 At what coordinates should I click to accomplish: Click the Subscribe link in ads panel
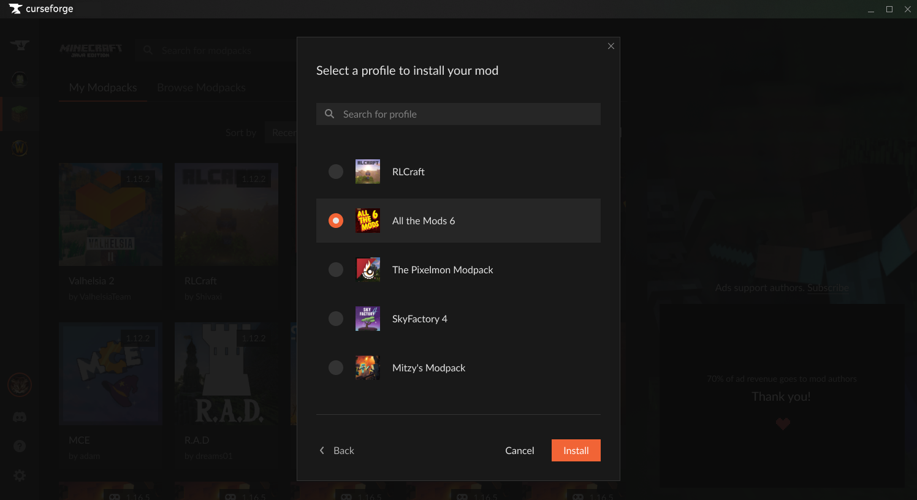[x=828, y=287]
